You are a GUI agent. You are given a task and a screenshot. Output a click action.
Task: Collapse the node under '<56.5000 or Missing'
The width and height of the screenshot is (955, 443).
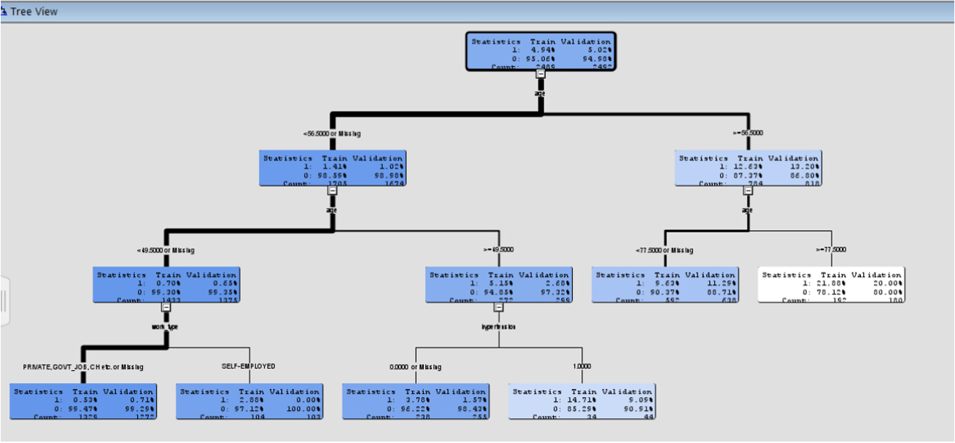[x=332, y=191]
